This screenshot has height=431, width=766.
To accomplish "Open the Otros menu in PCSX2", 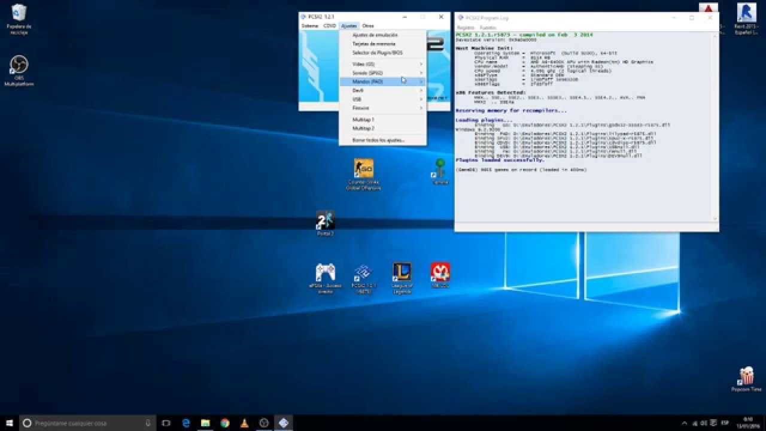I will tap(368, 26).
